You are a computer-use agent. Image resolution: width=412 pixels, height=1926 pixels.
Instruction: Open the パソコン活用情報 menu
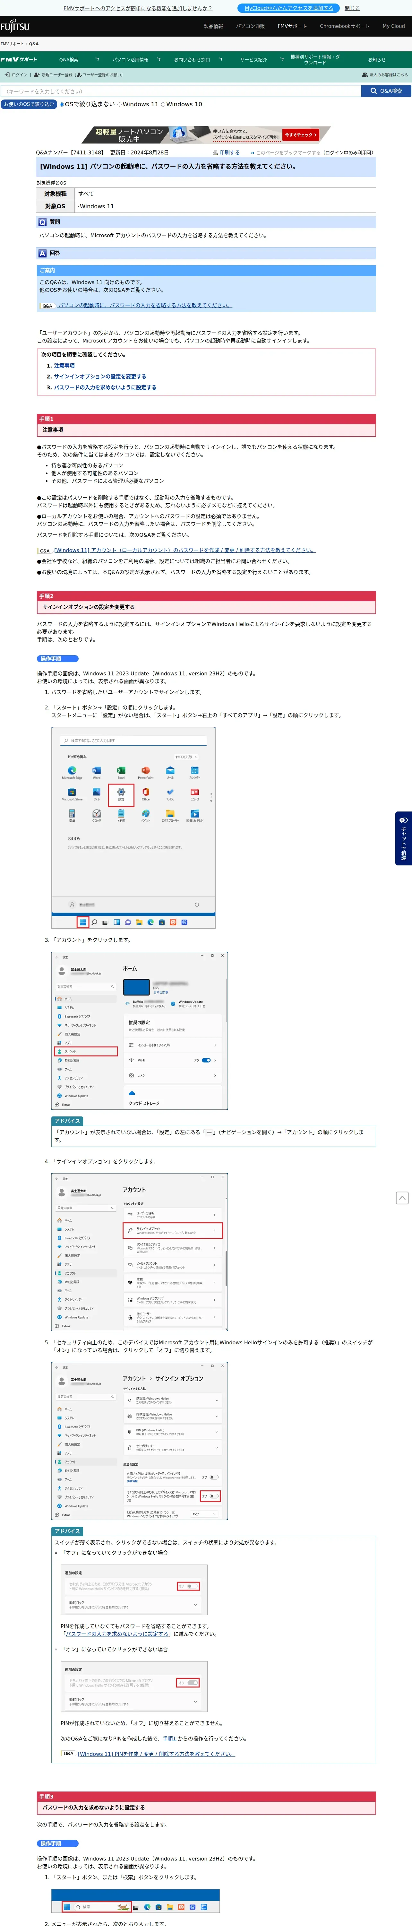[x=130, y=60]
